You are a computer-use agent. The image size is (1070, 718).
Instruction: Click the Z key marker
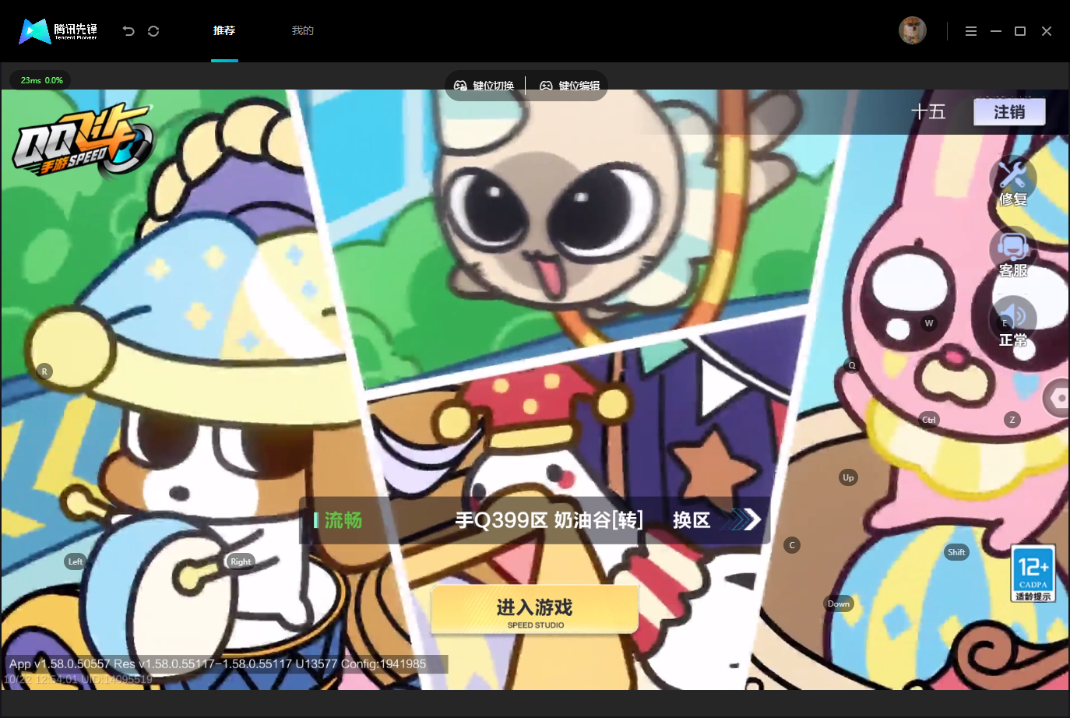pos(1012,420)
